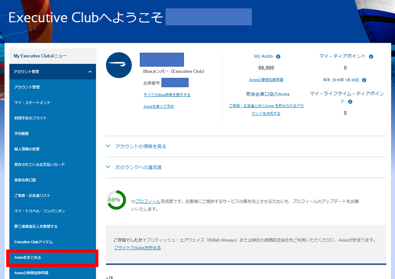Open マイ・ステートメント in sidebar
The image size is (395, 279).
pos(53,103)
